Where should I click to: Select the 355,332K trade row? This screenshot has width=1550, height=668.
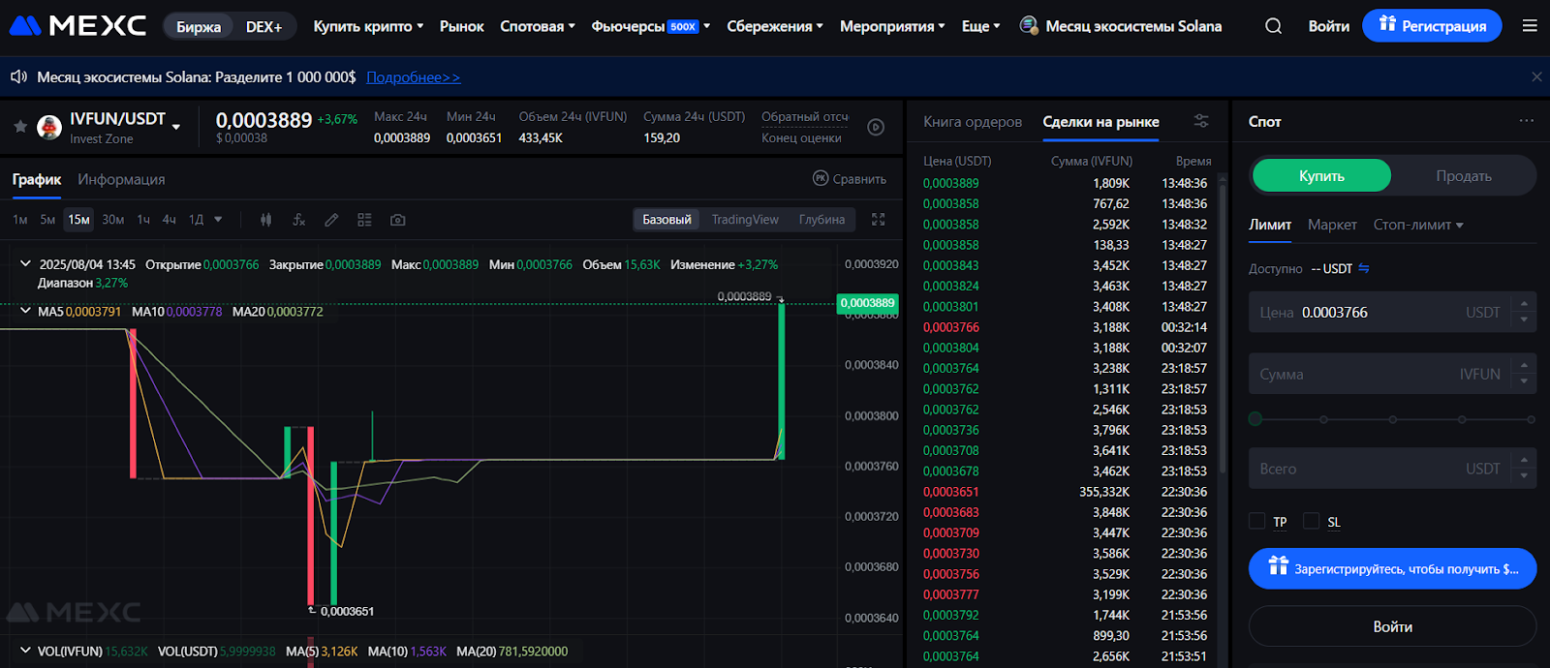(x=1065, y=492)
